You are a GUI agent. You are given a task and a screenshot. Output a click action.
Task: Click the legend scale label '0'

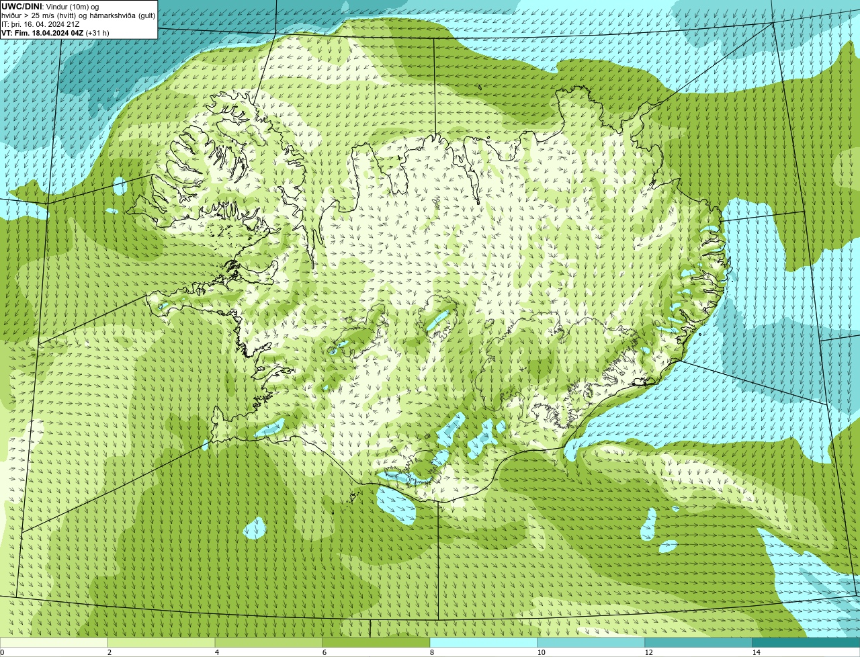coord(2,652)
